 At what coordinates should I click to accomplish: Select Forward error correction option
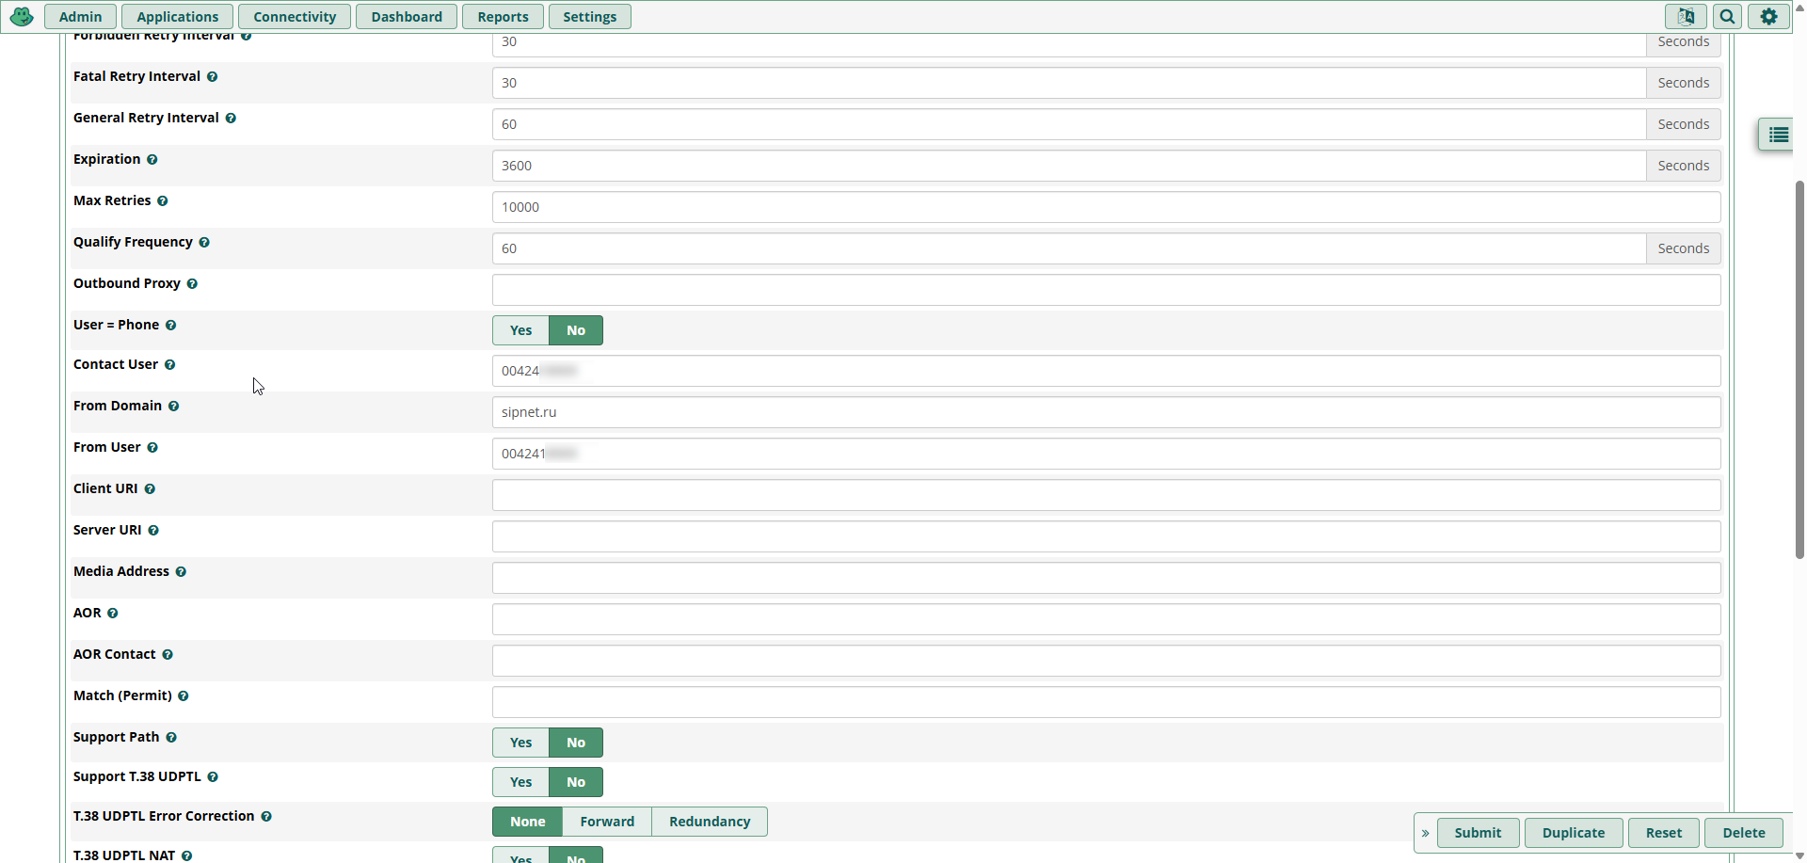pos(607,822)
